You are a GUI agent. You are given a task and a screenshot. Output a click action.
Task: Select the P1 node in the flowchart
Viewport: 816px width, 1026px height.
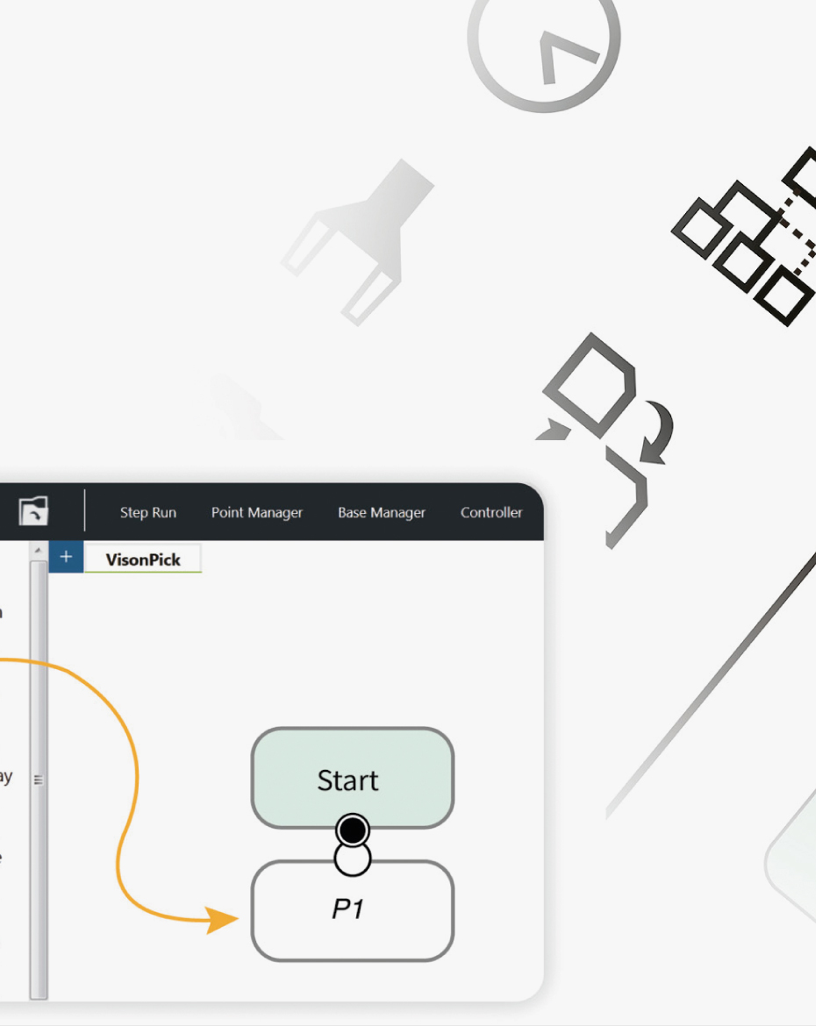351,910
